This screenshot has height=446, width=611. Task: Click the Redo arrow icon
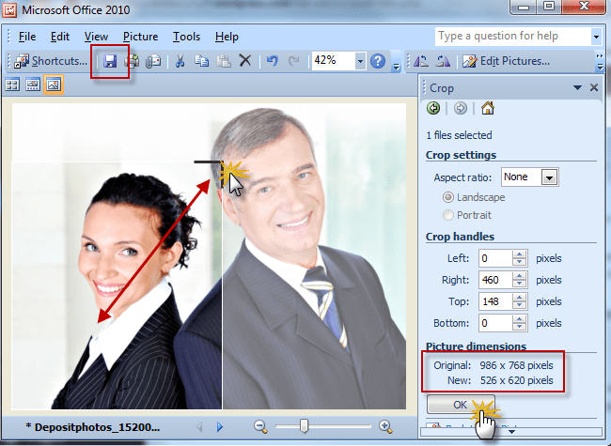[294, 61]
